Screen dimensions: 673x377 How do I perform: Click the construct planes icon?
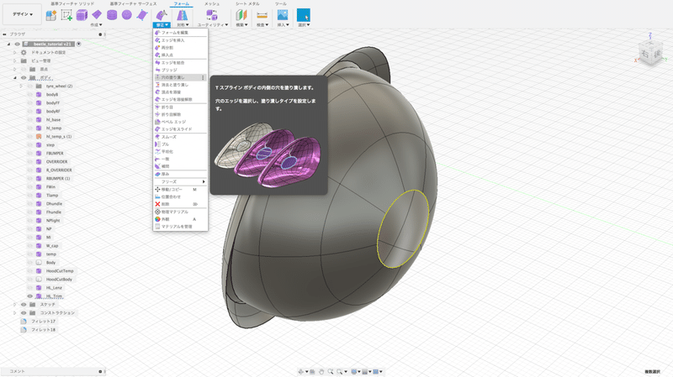[x=241, y=15]
